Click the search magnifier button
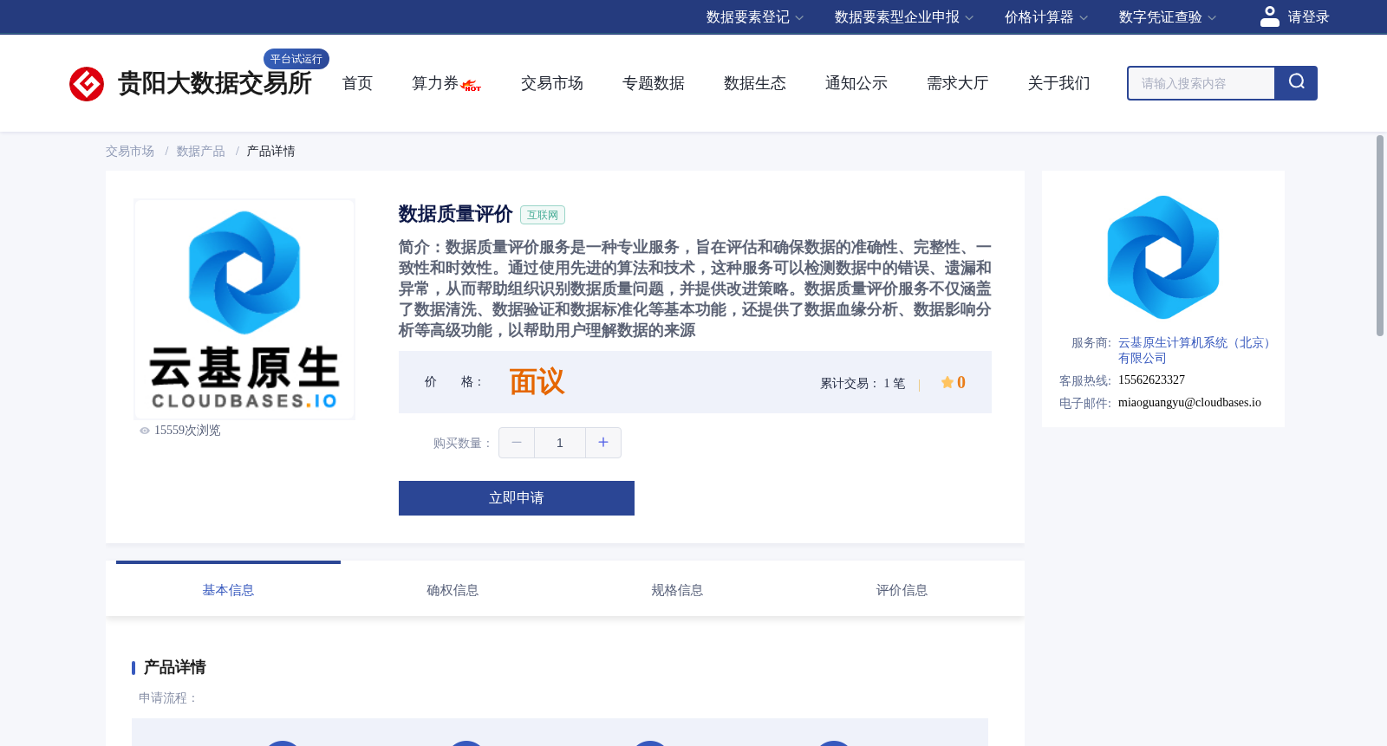This screenshot has width=1387, height=746. point(1296,83)
